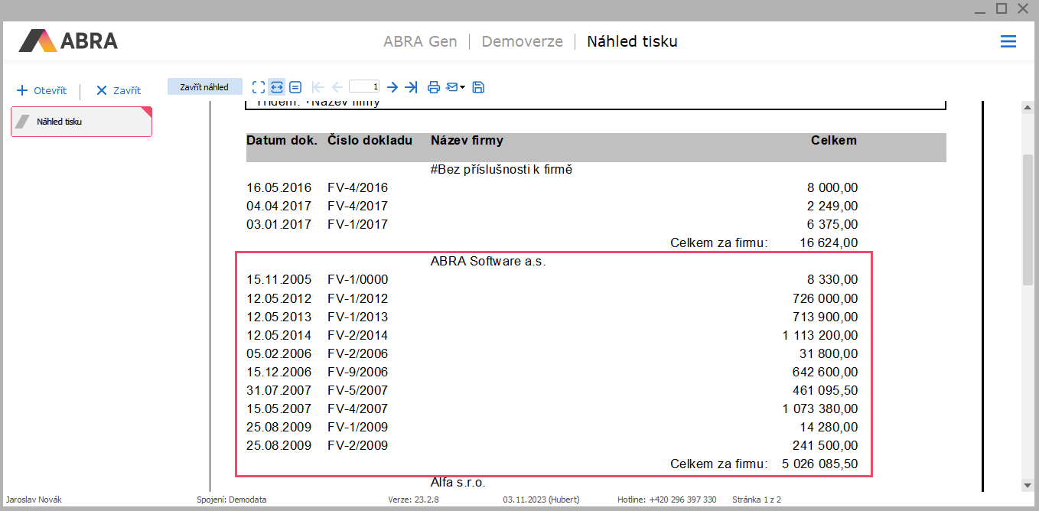Click document number FV-2/2009

coord(357,445)
